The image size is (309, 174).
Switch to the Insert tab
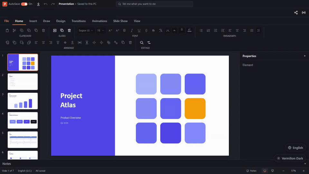33,21
